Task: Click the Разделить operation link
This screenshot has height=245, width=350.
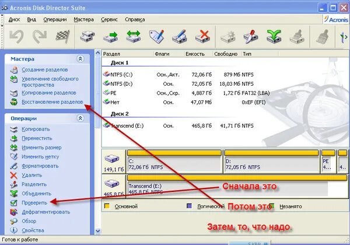Action: [x=34, y=184]
